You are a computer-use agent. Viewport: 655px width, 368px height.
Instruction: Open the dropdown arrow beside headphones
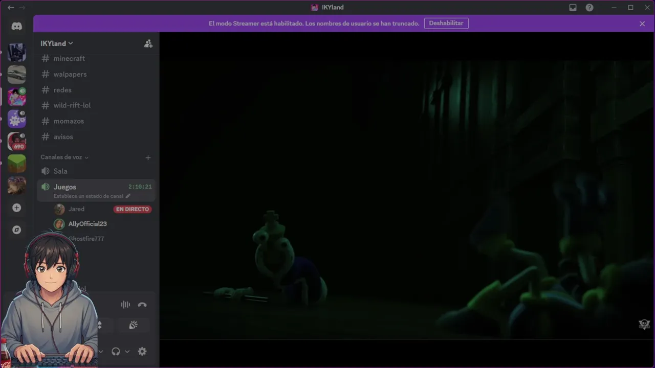point(127,352)
